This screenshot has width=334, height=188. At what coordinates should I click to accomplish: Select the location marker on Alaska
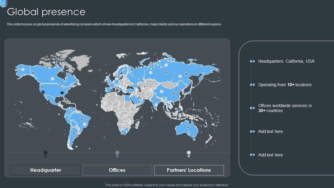23,69
